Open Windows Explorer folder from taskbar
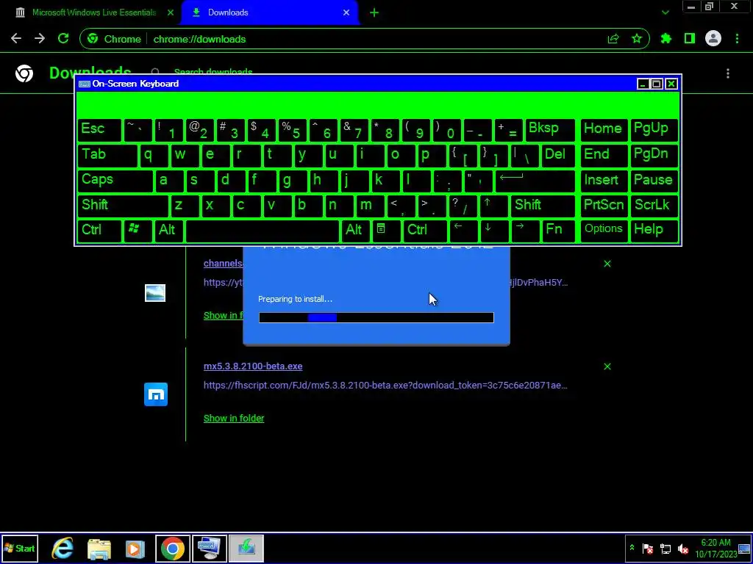753x564 pixels. tap(99, 548)
